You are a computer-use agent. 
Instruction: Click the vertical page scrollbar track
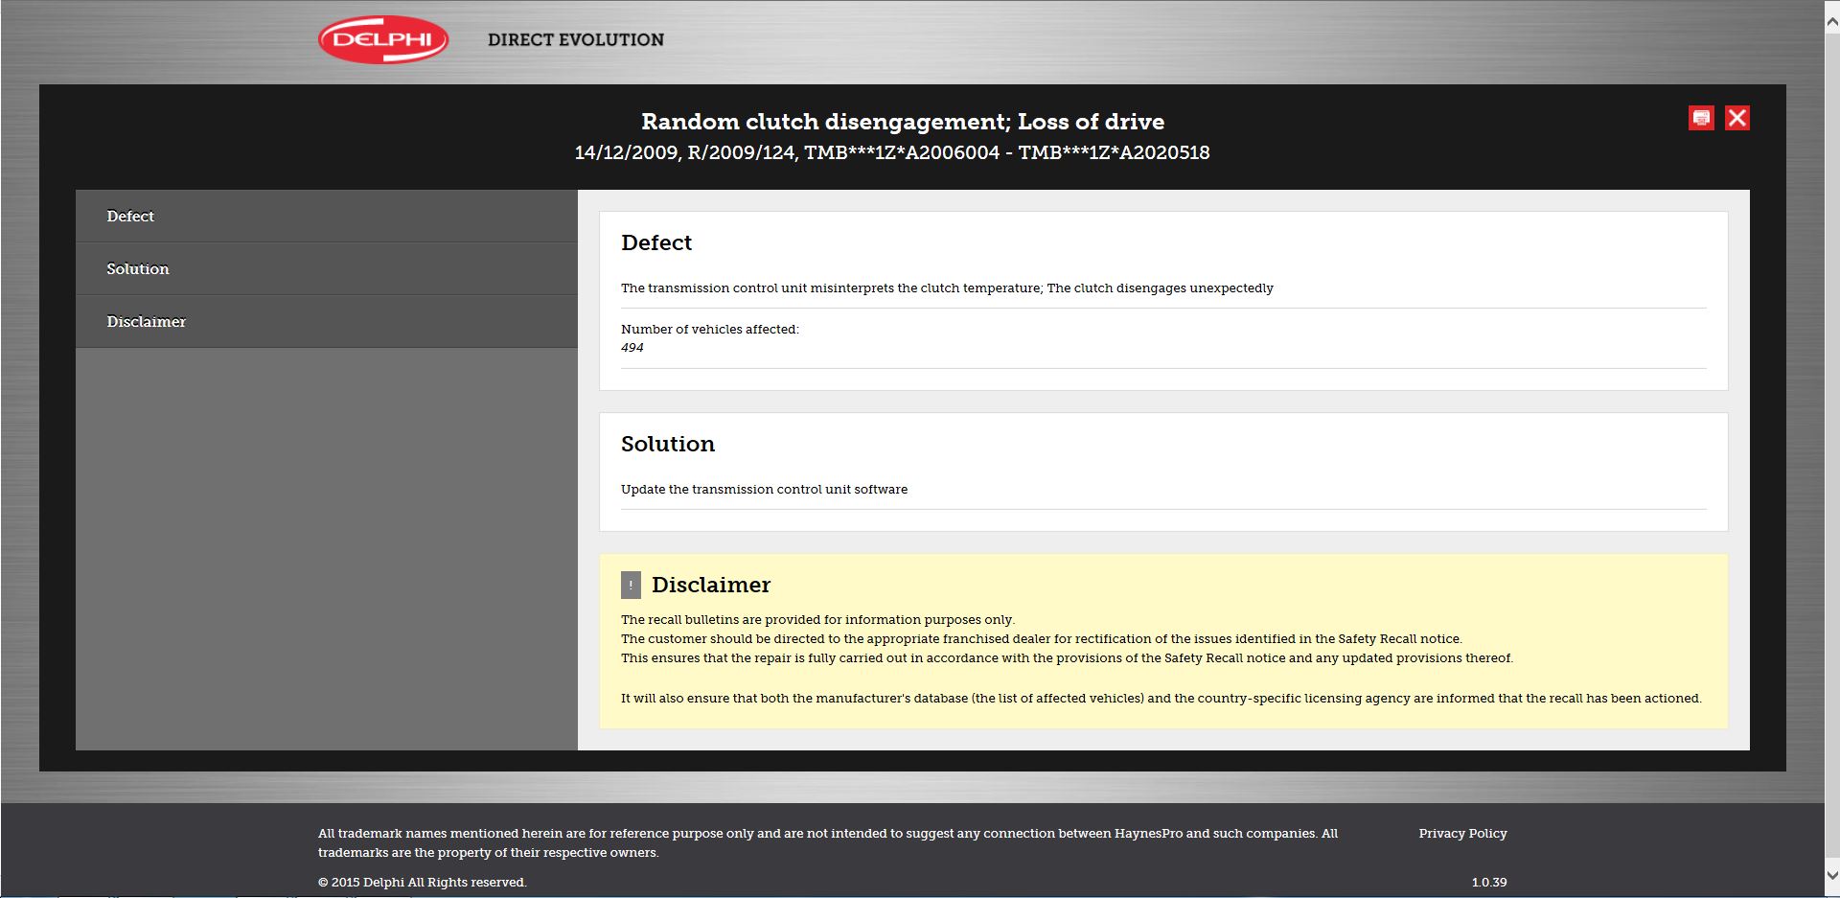[1831, 431]
